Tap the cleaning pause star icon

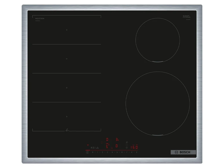(112, 148)
